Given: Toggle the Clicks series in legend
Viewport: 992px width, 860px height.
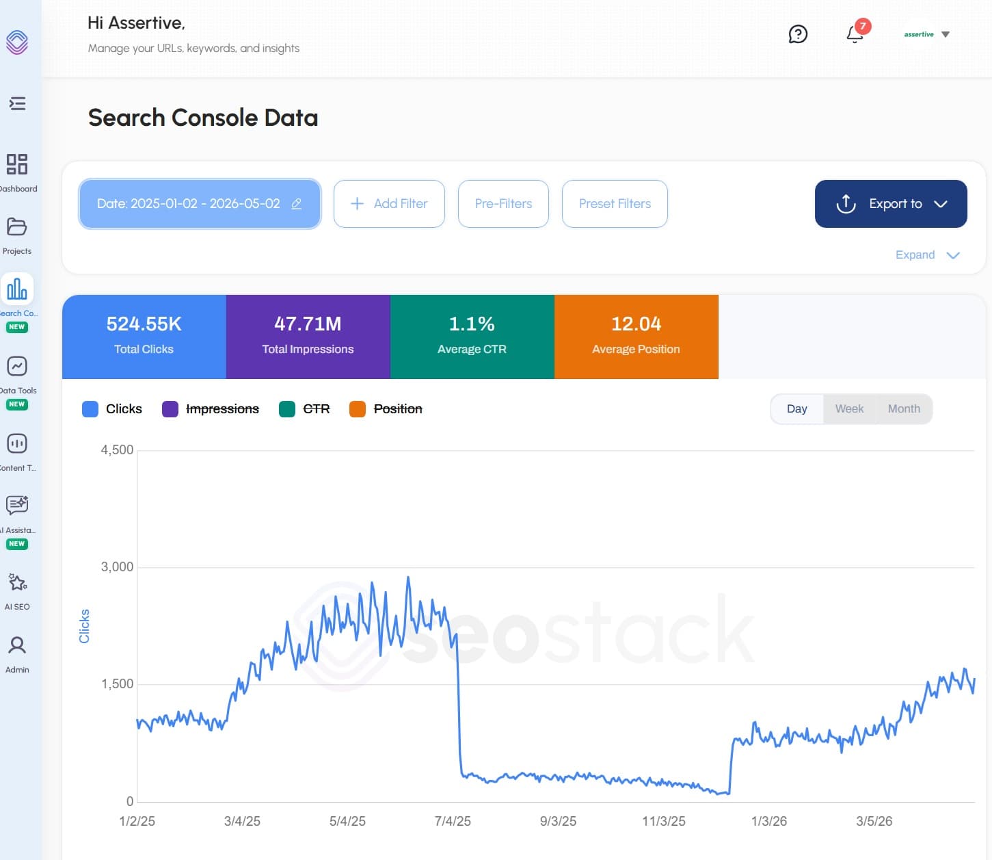Looking at the screenshot, I should tap(112, 409).
